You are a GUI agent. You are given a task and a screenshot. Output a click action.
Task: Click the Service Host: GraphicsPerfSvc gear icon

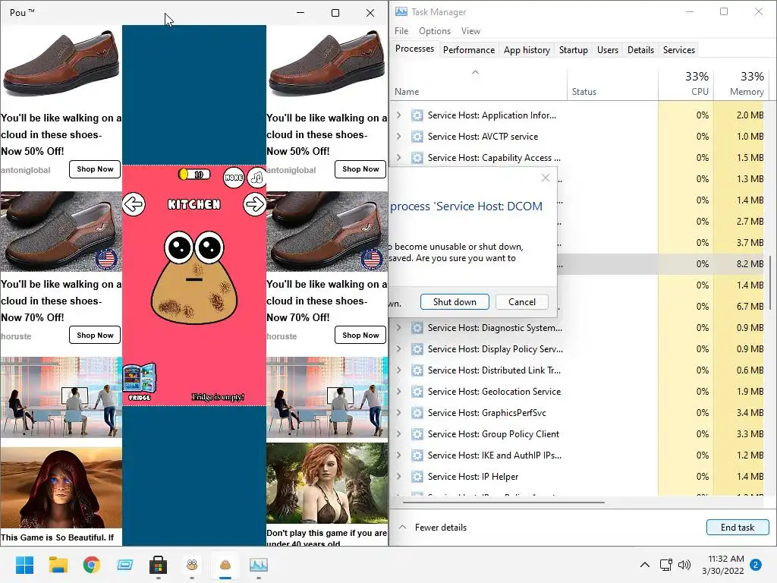pyautogui.click(x=417, y=413)
